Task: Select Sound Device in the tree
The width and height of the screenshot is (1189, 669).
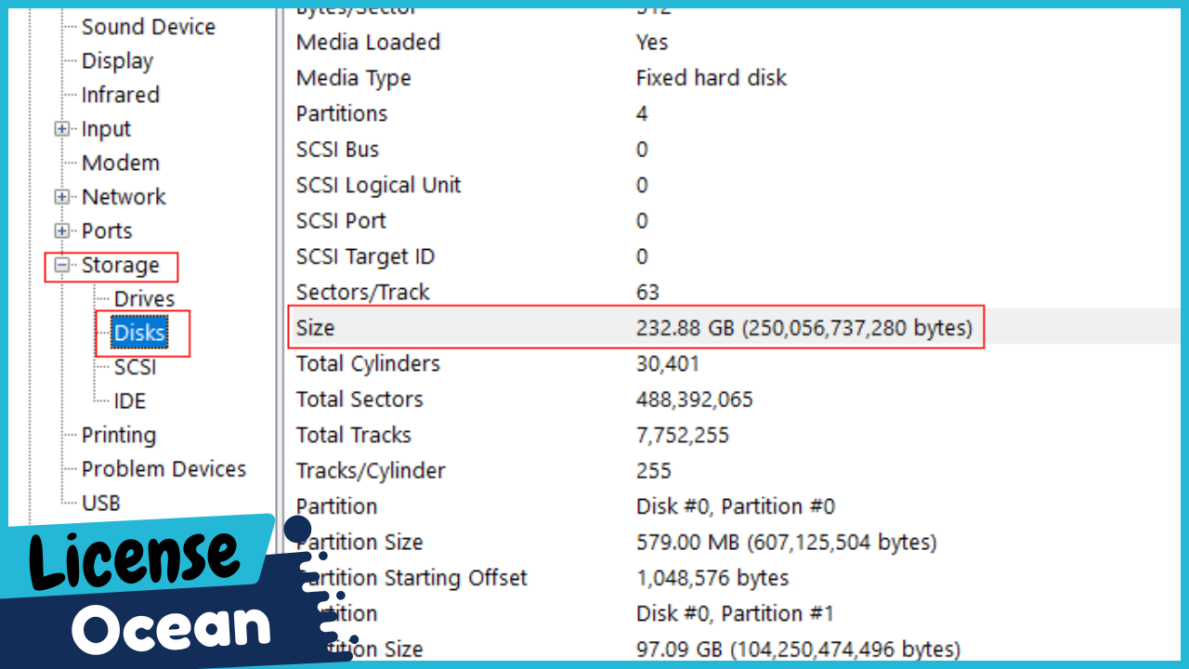Action: click(148, 27)
